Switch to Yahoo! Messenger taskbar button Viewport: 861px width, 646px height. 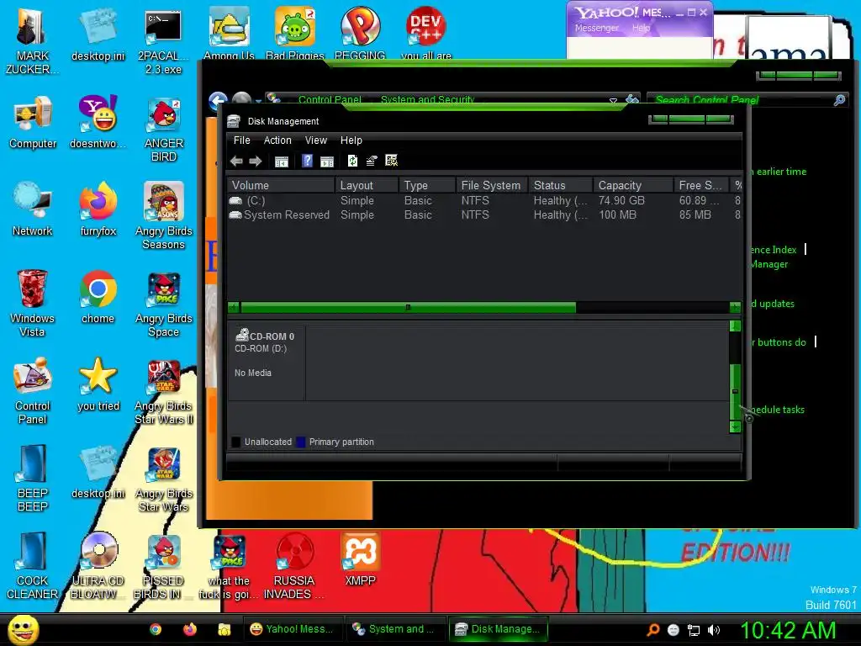pos(292,629)
